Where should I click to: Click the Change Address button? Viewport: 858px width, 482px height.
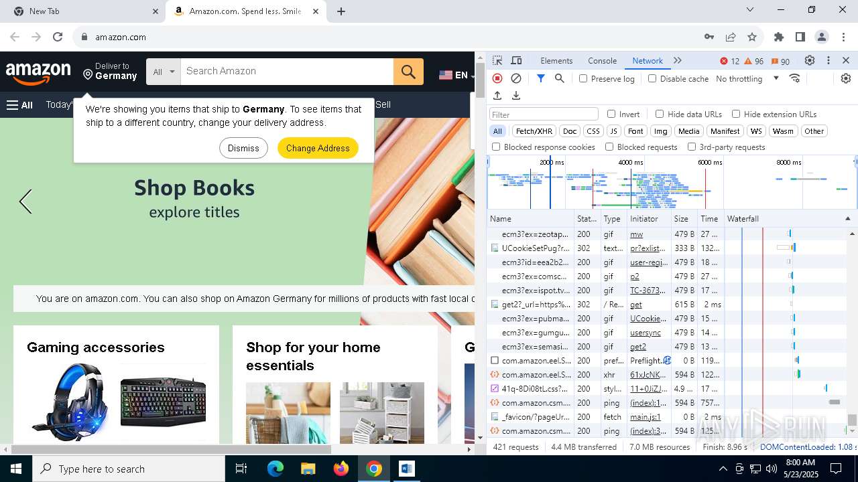(318, 148)
